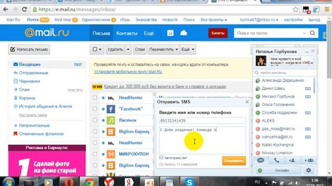Screen dimensions: 332x186
Task: Click the phone call icon in agent
Action: [x=276, y=160]
